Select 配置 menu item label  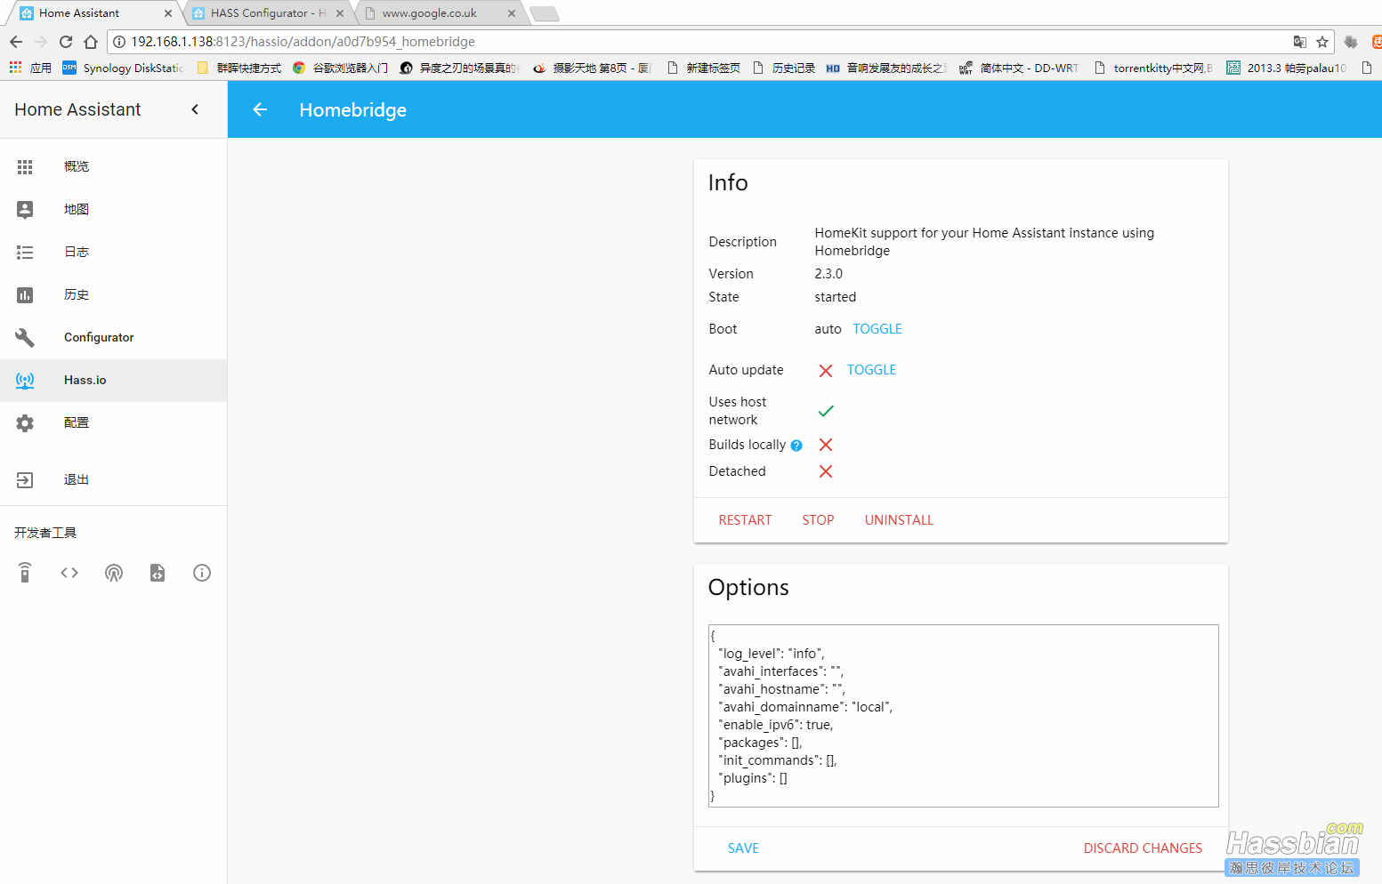[x=77, y=422]
